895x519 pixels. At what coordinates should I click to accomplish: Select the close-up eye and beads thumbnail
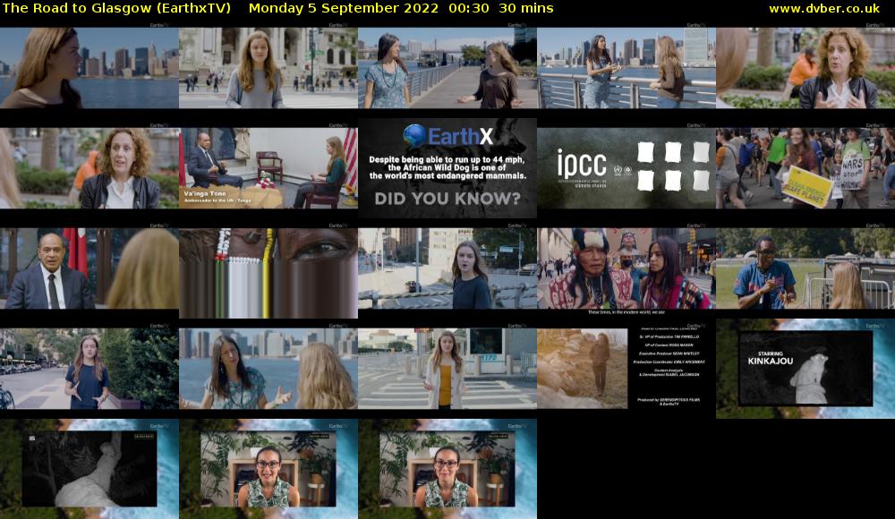click(268, 273)
